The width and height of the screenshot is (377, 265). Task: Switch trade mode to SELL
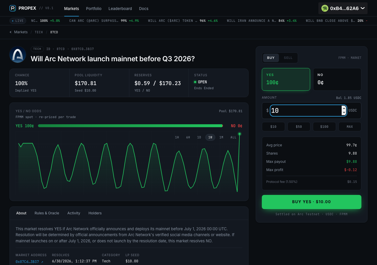pyautogui.click(x=288, y=58)
